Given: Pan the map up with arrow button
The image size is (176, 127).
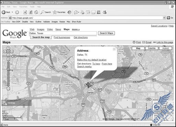Looking at the screenshot, I should pyautogui.click(x=8, y=48).
